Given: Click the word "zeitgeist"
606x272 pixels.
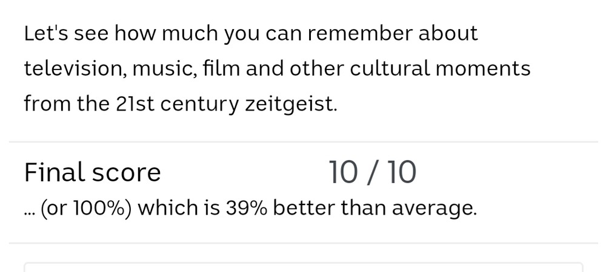Looking at the screenshot, I should pyautogui.click(x=290, y=104).
